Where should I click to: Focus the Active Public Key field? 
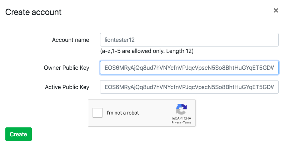click(x=189, y=87)
